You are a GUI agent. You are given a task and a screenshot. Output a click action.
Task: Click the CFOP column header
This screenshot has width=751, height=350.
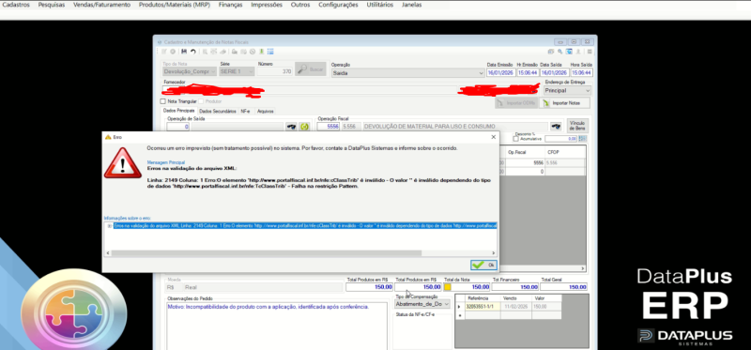[565, 152]
